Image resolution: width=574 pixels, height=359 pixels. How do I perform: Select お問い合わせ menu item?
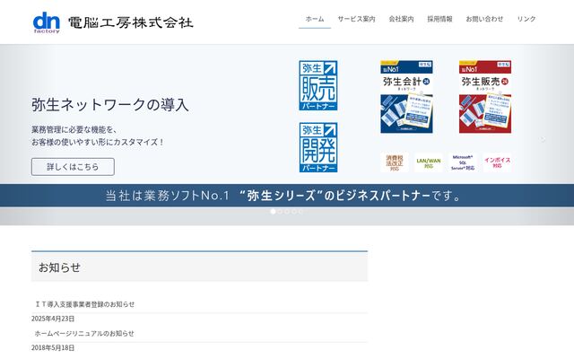tap(484, 19)
